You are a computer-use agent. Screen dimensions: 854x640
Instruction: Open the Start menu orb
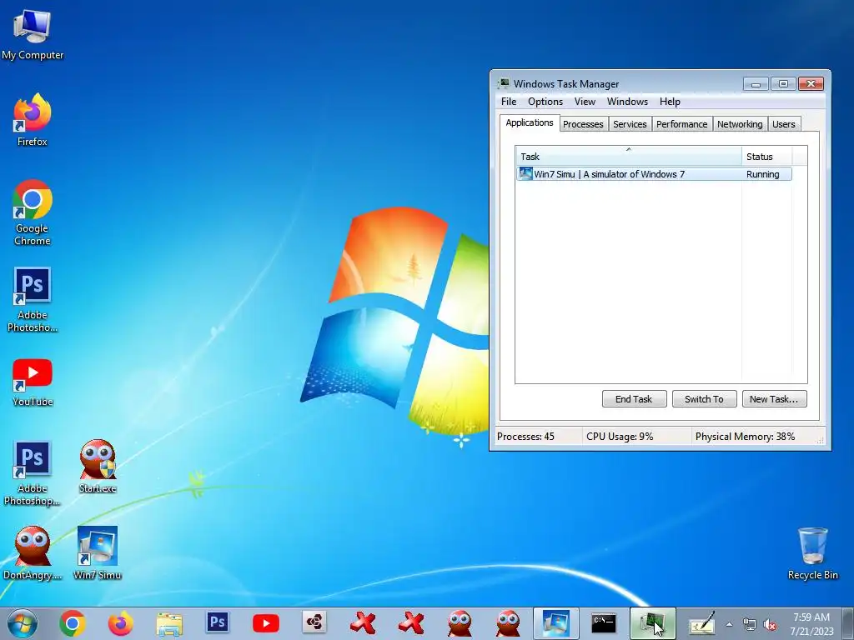(23, 623)
